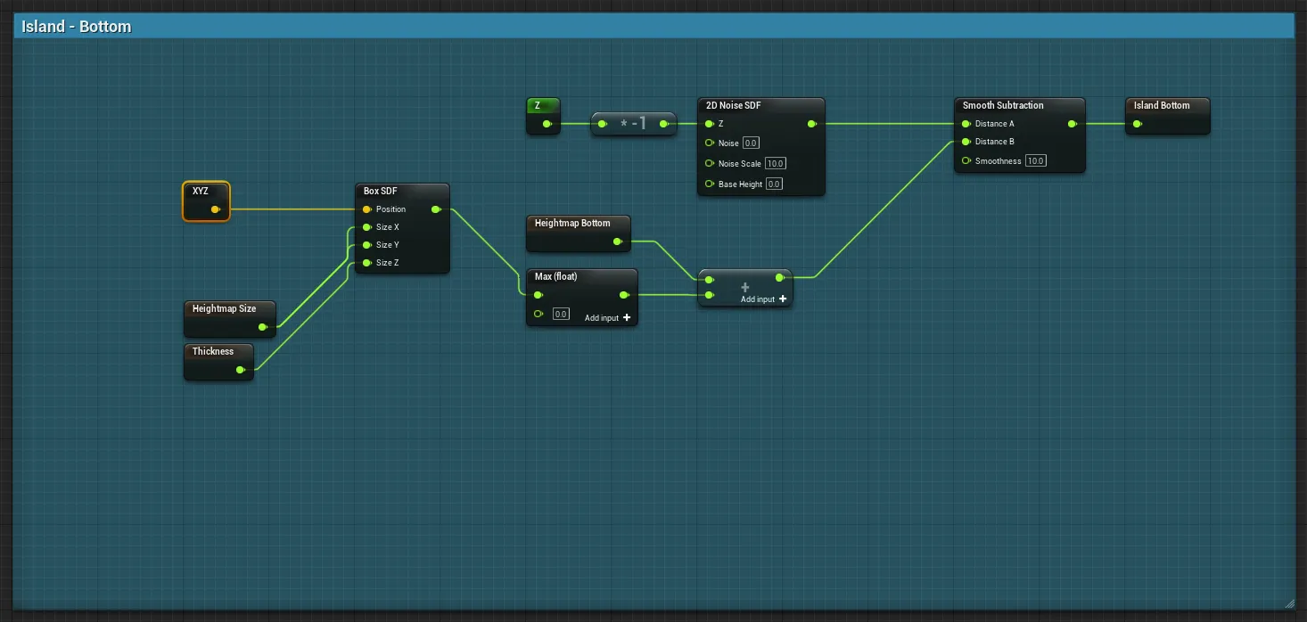Click Add input on Max (float) node
The height and width of the screenshot is (622, 1307).
click(608, 318)
